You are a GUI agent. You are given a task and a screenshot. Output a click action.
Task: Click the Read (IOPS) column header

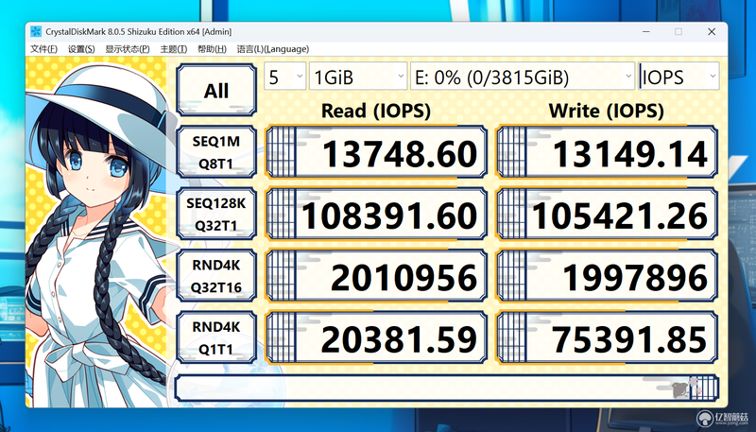(375, 111)
